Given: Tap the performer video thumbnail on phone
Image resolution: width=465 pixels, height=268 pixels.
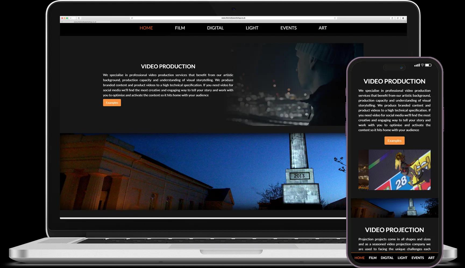Looking at the screenshot, I should click(x=394, y=170).
